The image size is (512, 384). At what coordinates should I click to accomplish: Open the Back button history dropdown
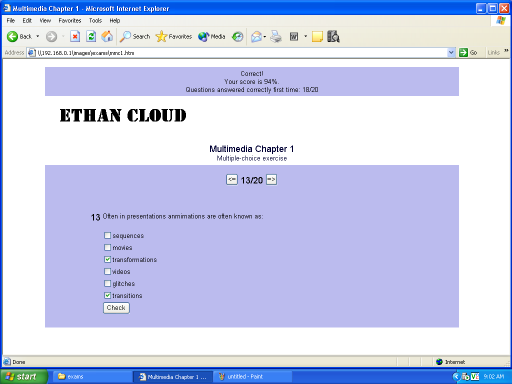point(37,36)
